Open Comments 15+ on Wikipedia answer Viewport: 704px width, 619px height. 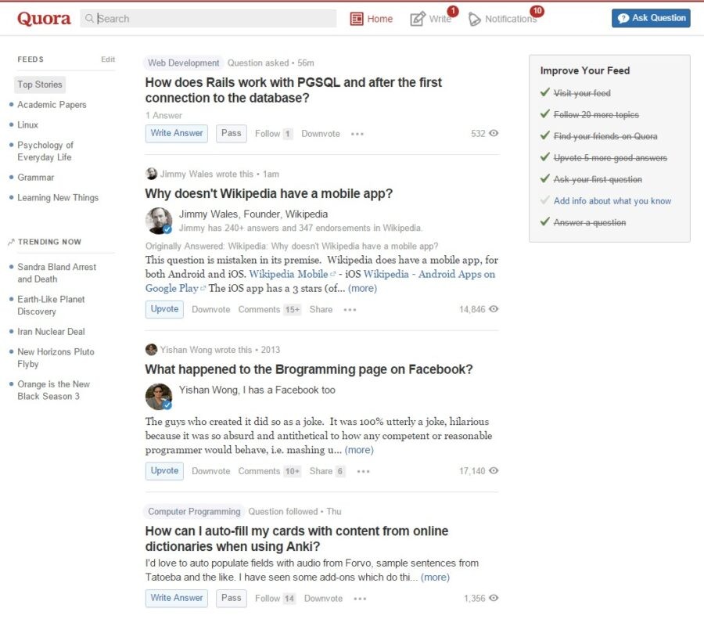click(x=269, y=310)
